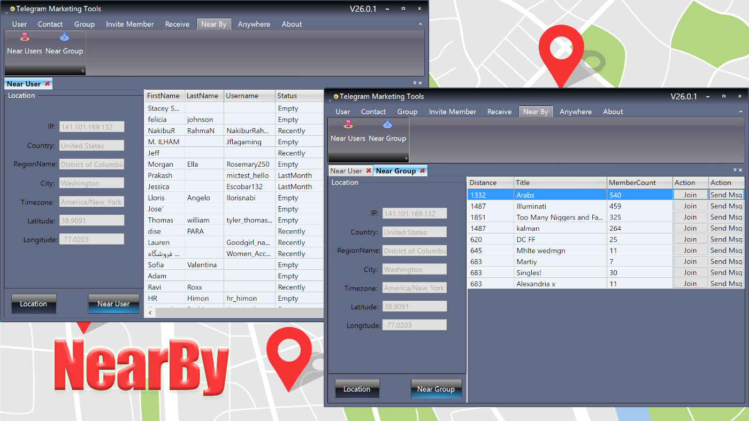
Task: Click the tab panel pin options arrow
Action: tap(736, 170)
